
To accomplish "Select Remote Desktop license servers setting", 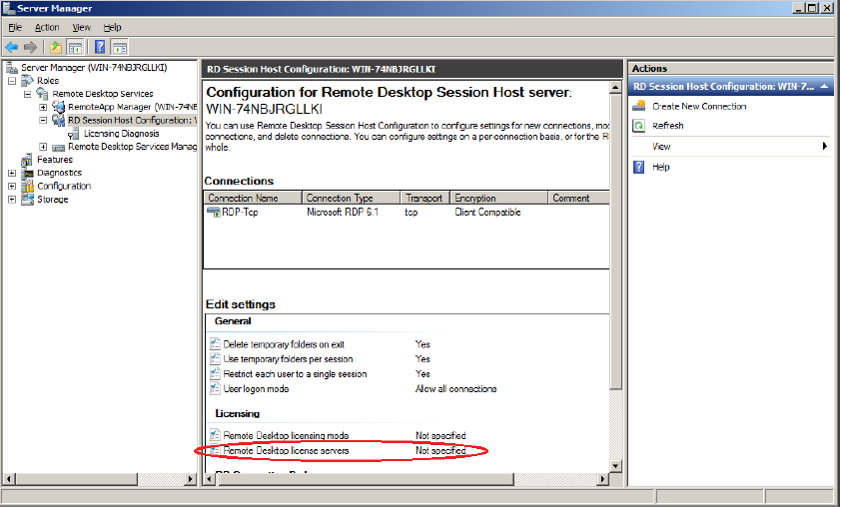I will pos(286,451).
